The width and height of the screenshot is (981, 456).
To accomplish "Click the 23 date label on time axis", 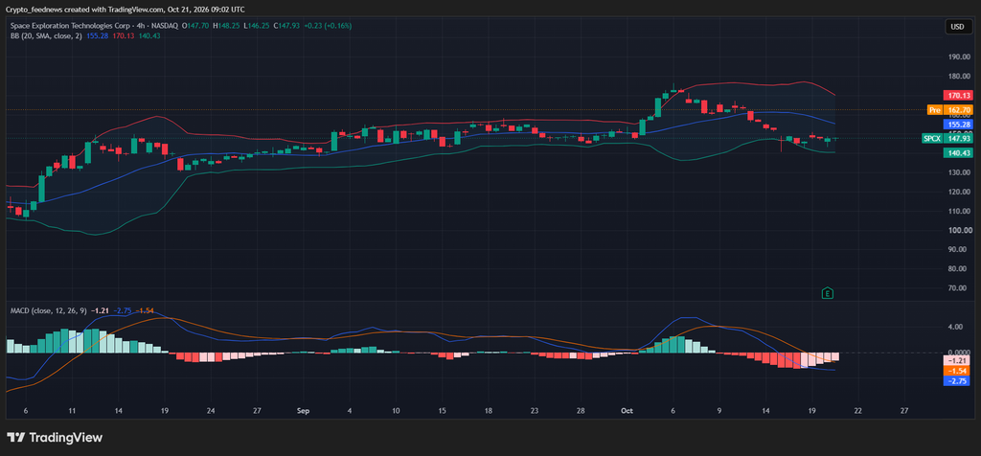I will (535, 411).
